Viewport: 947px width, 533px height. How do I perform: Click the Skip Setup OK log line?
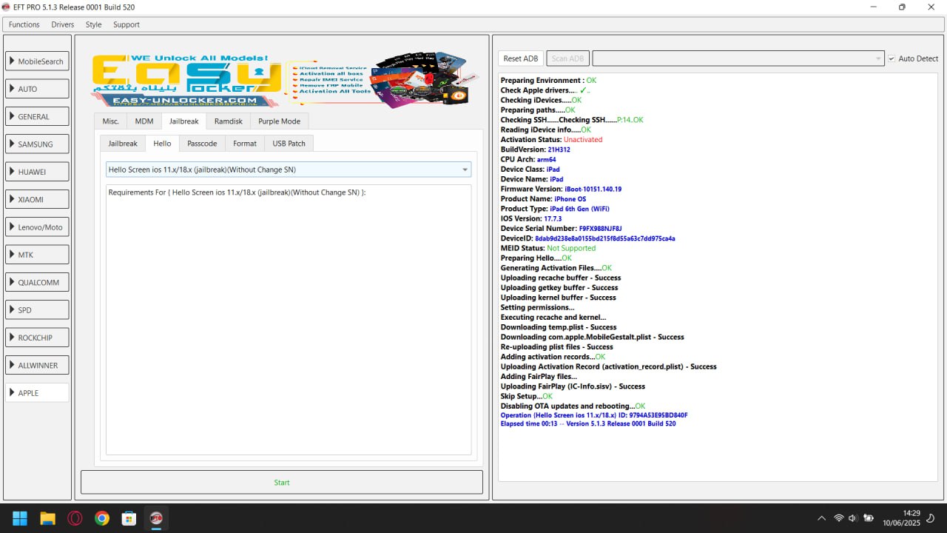pos(527,396)
